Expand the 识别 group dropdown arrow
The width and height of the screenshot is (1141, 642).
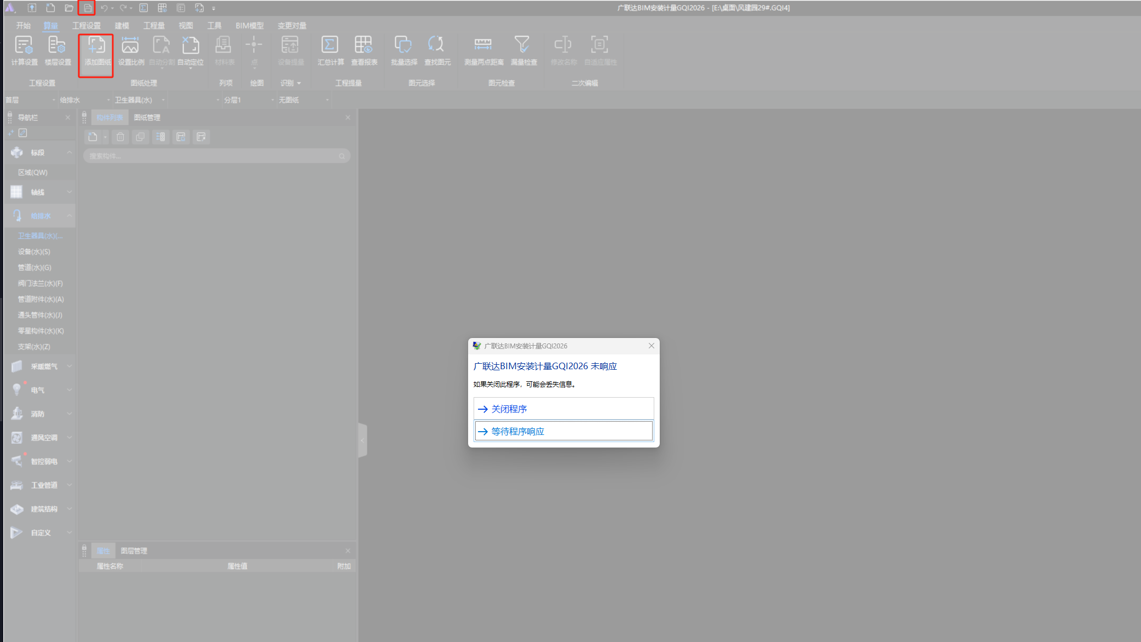tap(299, 83)
